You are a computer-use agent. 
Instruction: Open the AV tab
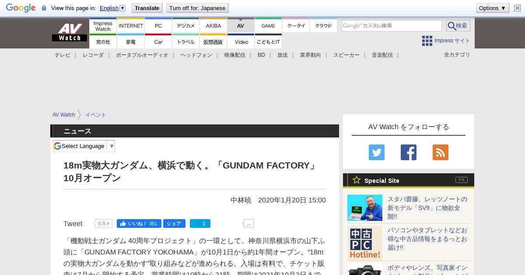click(241, 26)
